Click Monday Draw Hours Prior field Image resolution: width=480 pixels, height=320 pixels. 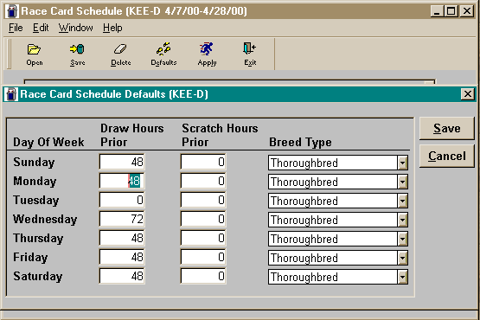click(x=122, y=181)
